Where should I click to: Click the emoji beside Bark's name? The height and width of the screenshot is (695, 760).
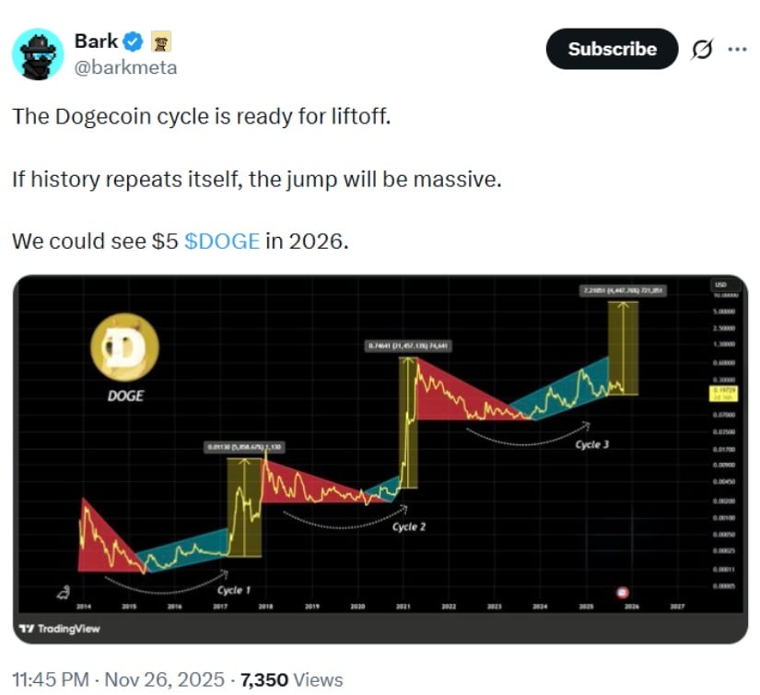pos(161,41)
